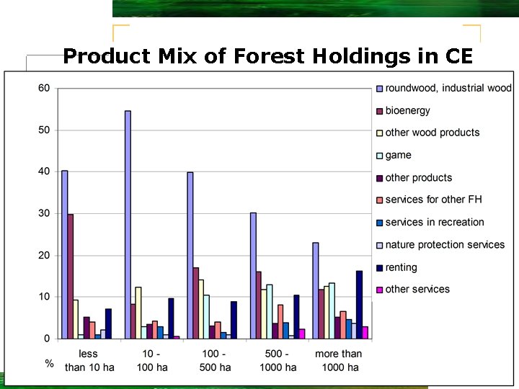Select the renting bar for 100 - 500 ha
Screen dimensions: 519x389
[234, 320]
